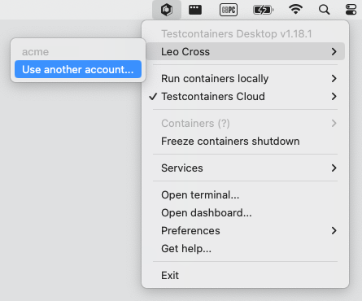Viewport: 362px width, 301px height.
Task: Open the battery charging status icon
Action: (x=263, y=10)
